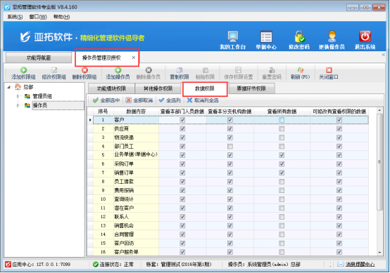390x273 pixels.
Task: Switch to the 功能模块权限 tab
Action: pyautogui.click(x=111, y=88)
